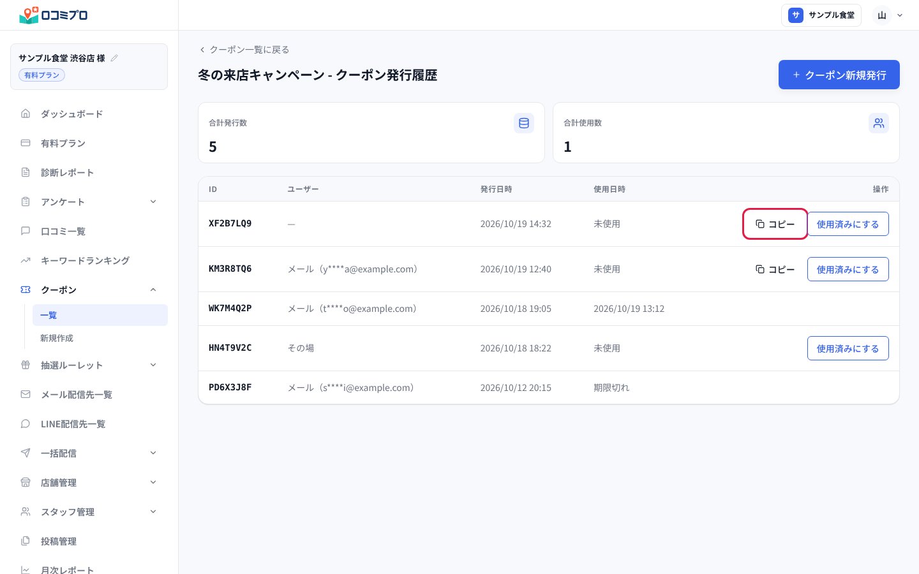
Task: Click coupon ID HN4T9V2C
Action: click(x=230, y=348)
